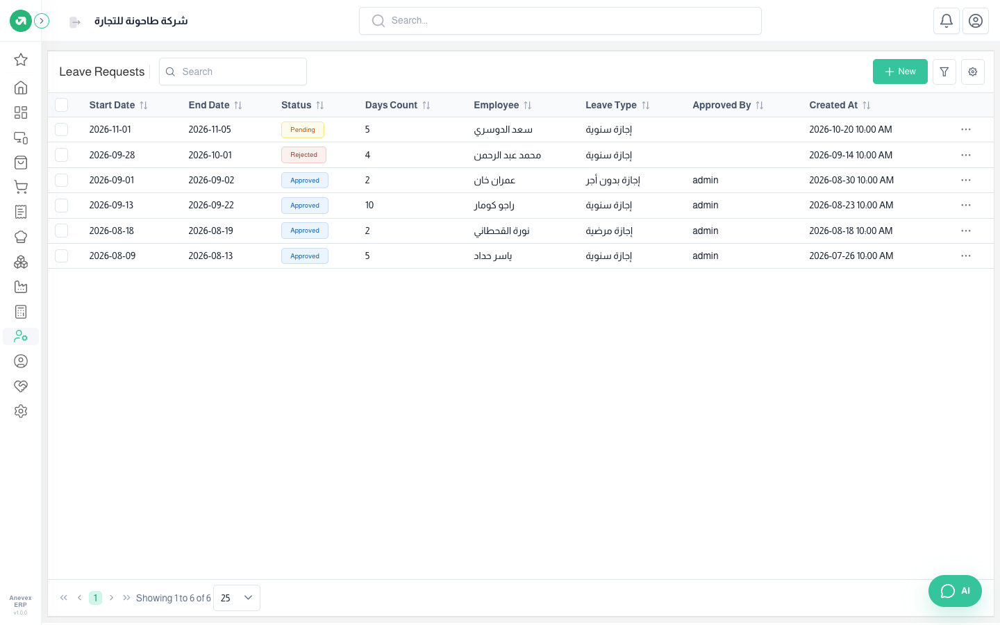Focus the global Search field
1000x625 pixels.
560,21
